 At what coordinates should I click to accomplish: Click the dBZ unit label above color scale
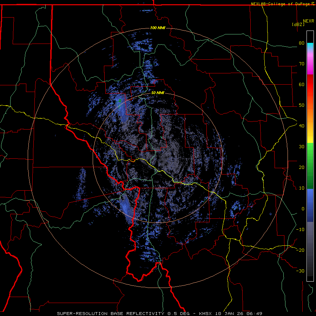(298, 25)
